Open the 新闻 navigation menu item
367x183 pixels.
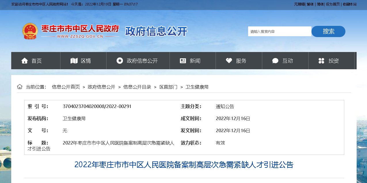[195, 61]
